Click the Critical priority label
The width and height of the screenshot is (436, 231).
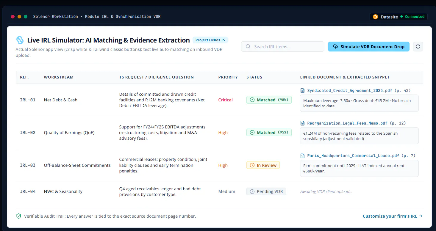pos(225,100)
